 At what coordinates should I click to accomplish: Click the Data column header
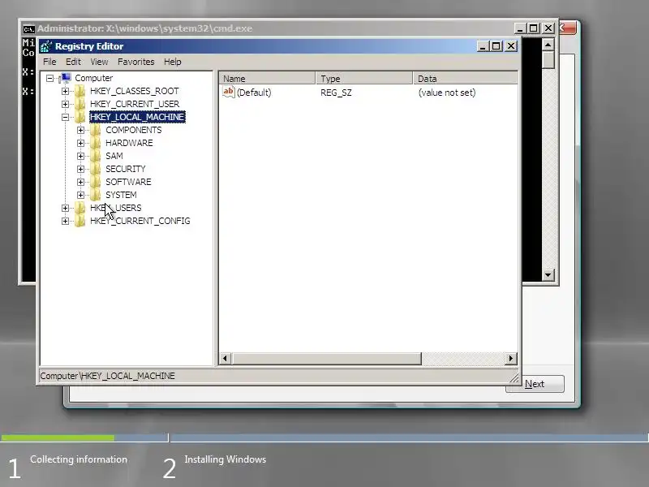pyautogui.click(x=465, y=78)
